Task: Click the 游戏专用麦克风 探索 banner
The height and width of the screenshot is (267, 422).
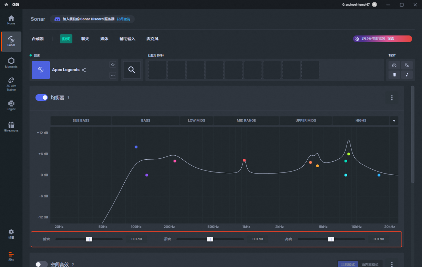Action: 382,39
